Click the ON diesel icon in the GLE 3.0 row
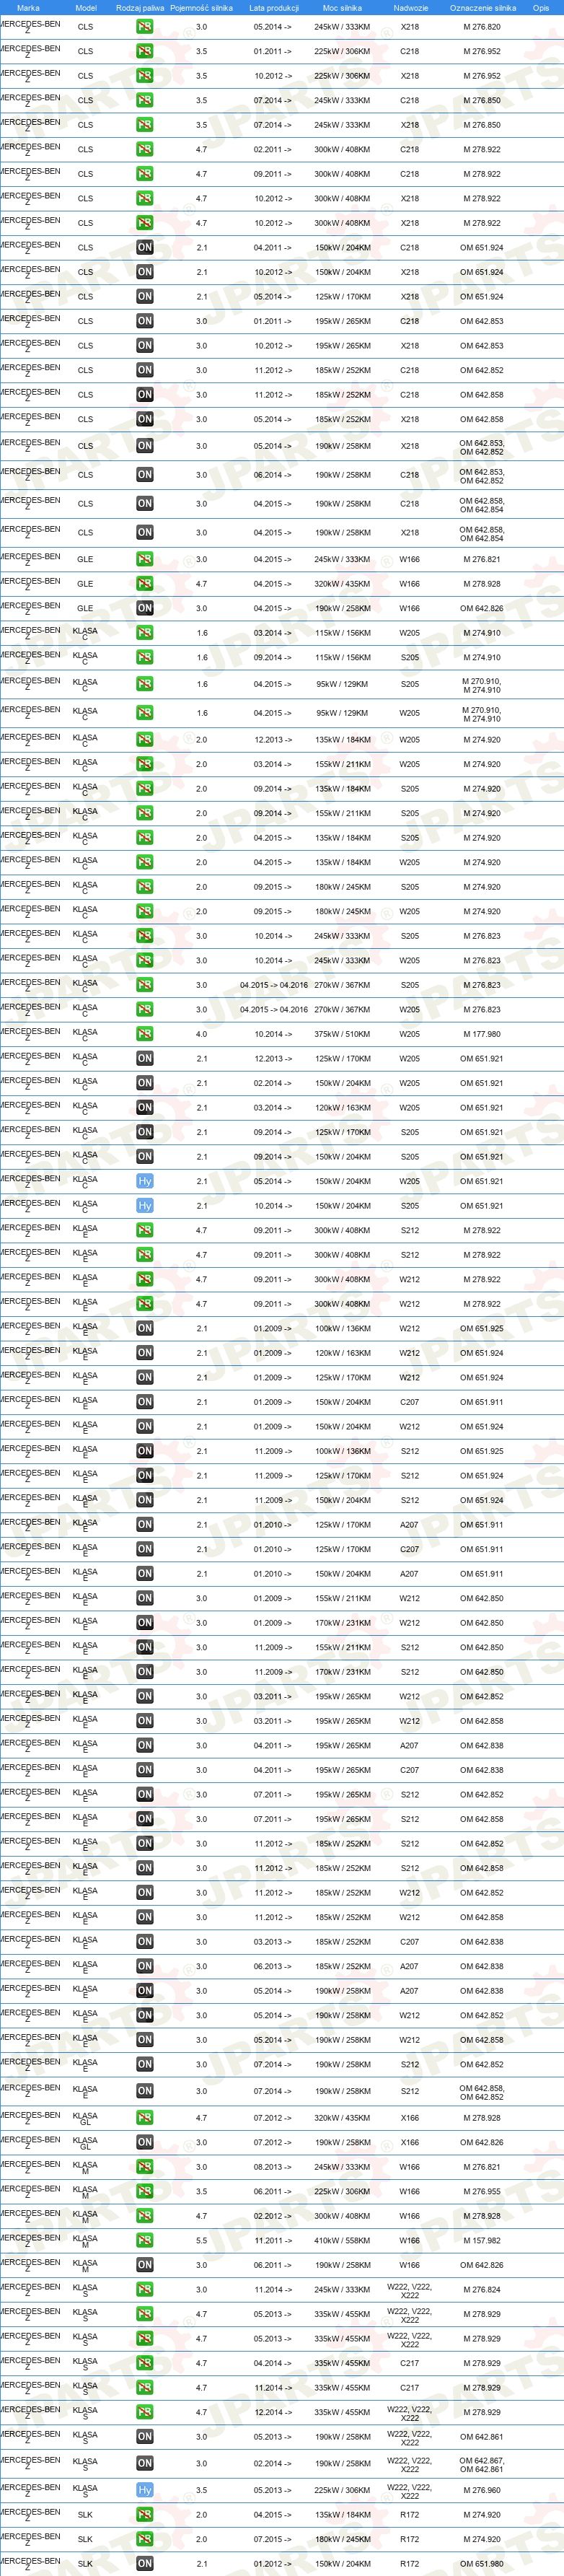564x2576 pixels. tap(145, 608)
